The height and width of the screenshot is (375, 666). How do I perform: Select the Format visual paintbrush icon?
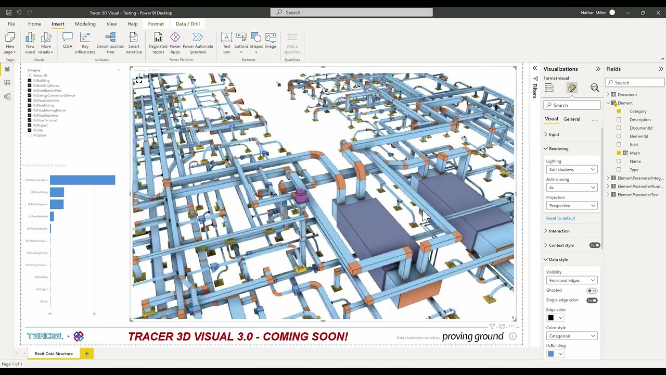pos(572,88)
